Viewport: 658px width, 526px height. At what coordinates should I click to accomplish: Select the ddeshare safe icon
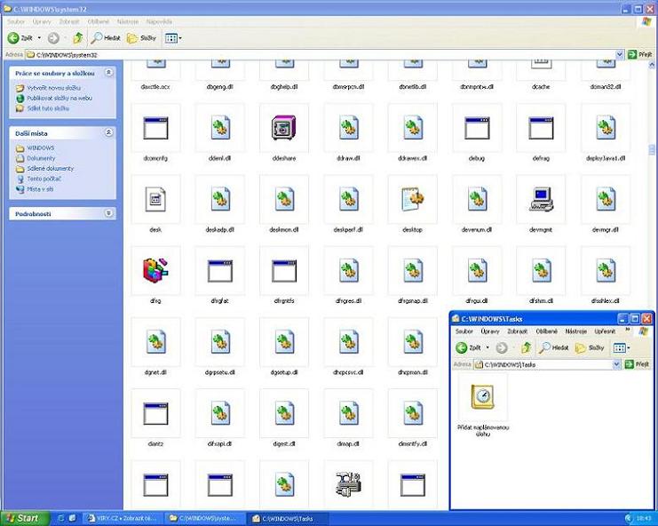click(x=283, y=128)
